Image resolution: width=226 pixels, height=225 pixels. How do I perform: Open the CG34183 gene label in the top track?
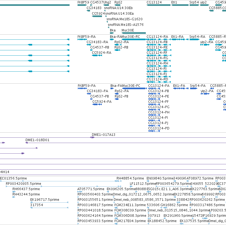[94, 8]
